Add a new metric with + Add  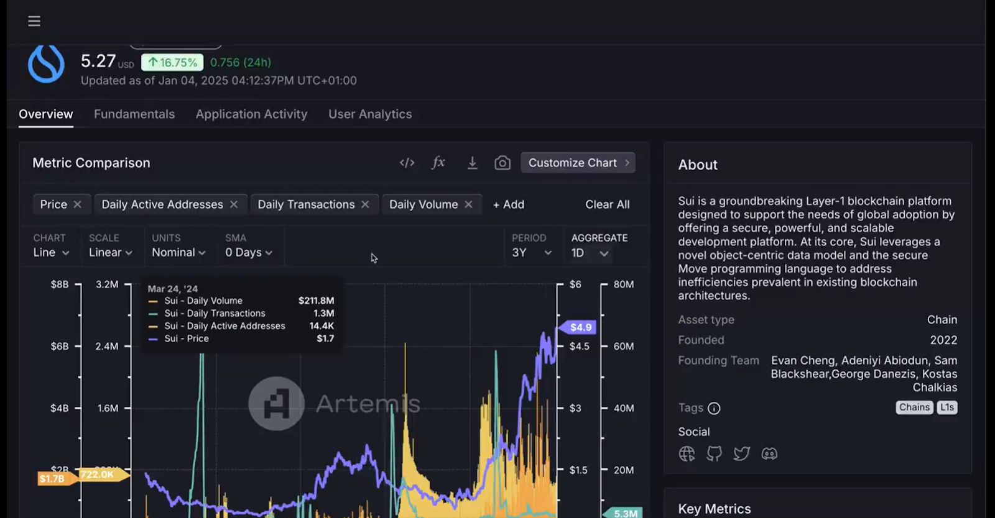(x=509, y=204)
